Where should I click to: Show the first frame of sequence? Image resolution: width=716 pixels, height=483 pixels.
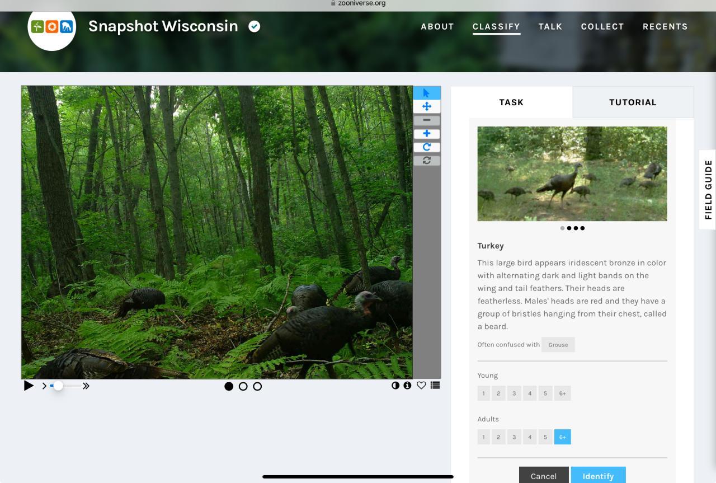coord(229,386)
